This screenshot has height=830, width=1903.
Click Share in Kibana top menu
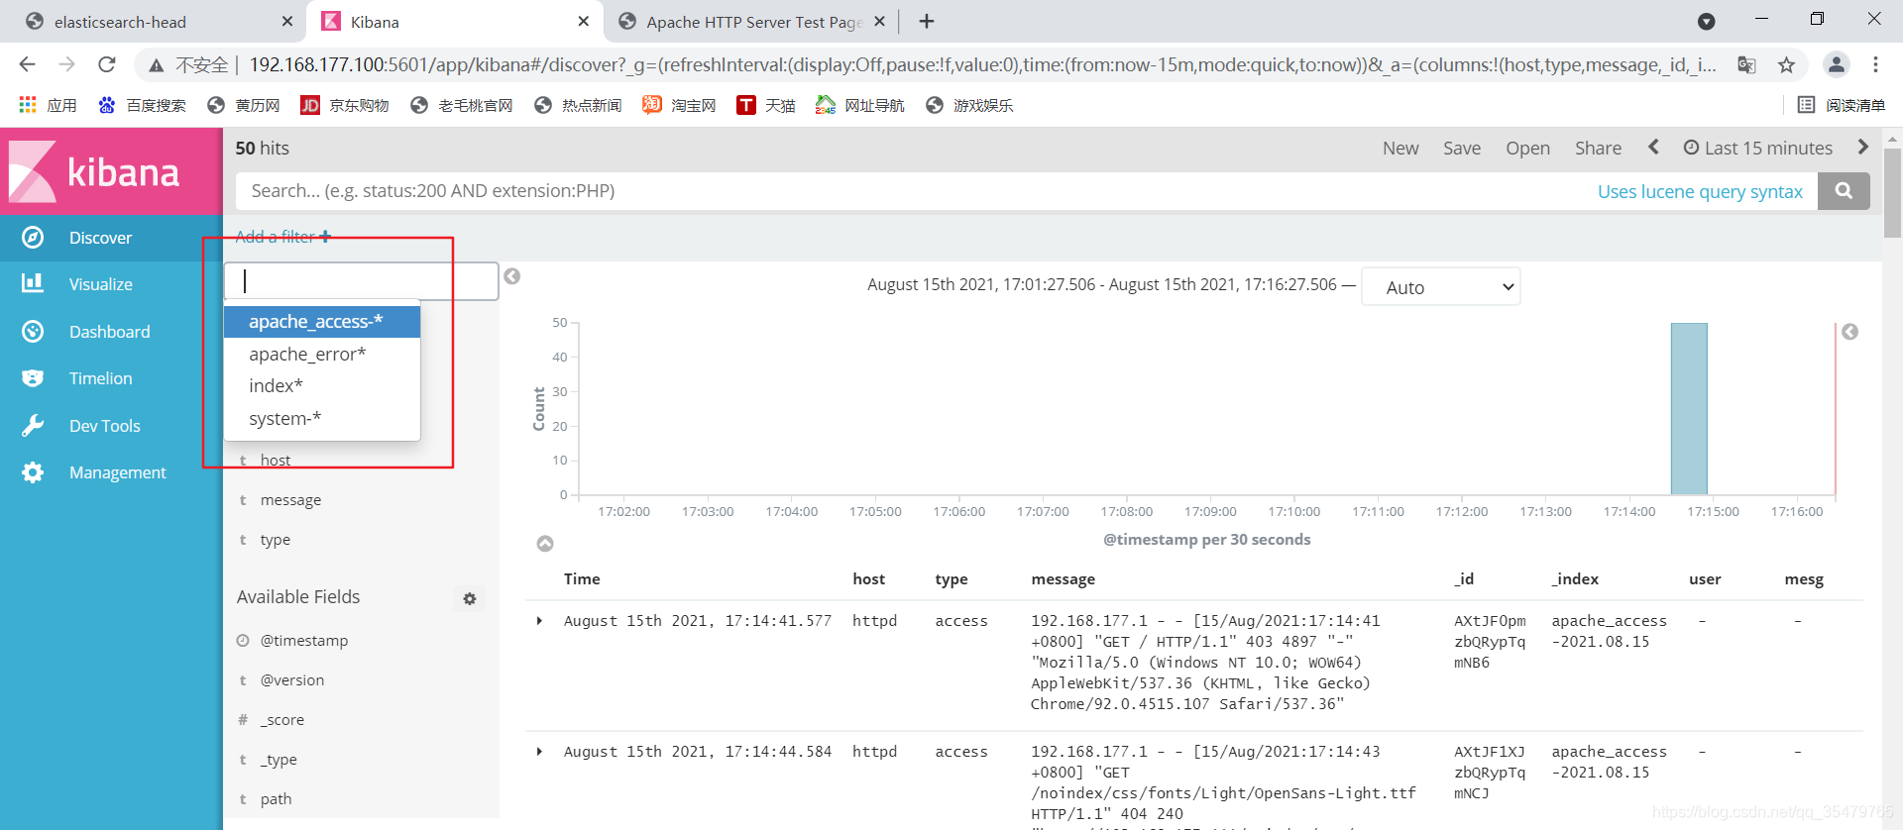point(1598,148)
